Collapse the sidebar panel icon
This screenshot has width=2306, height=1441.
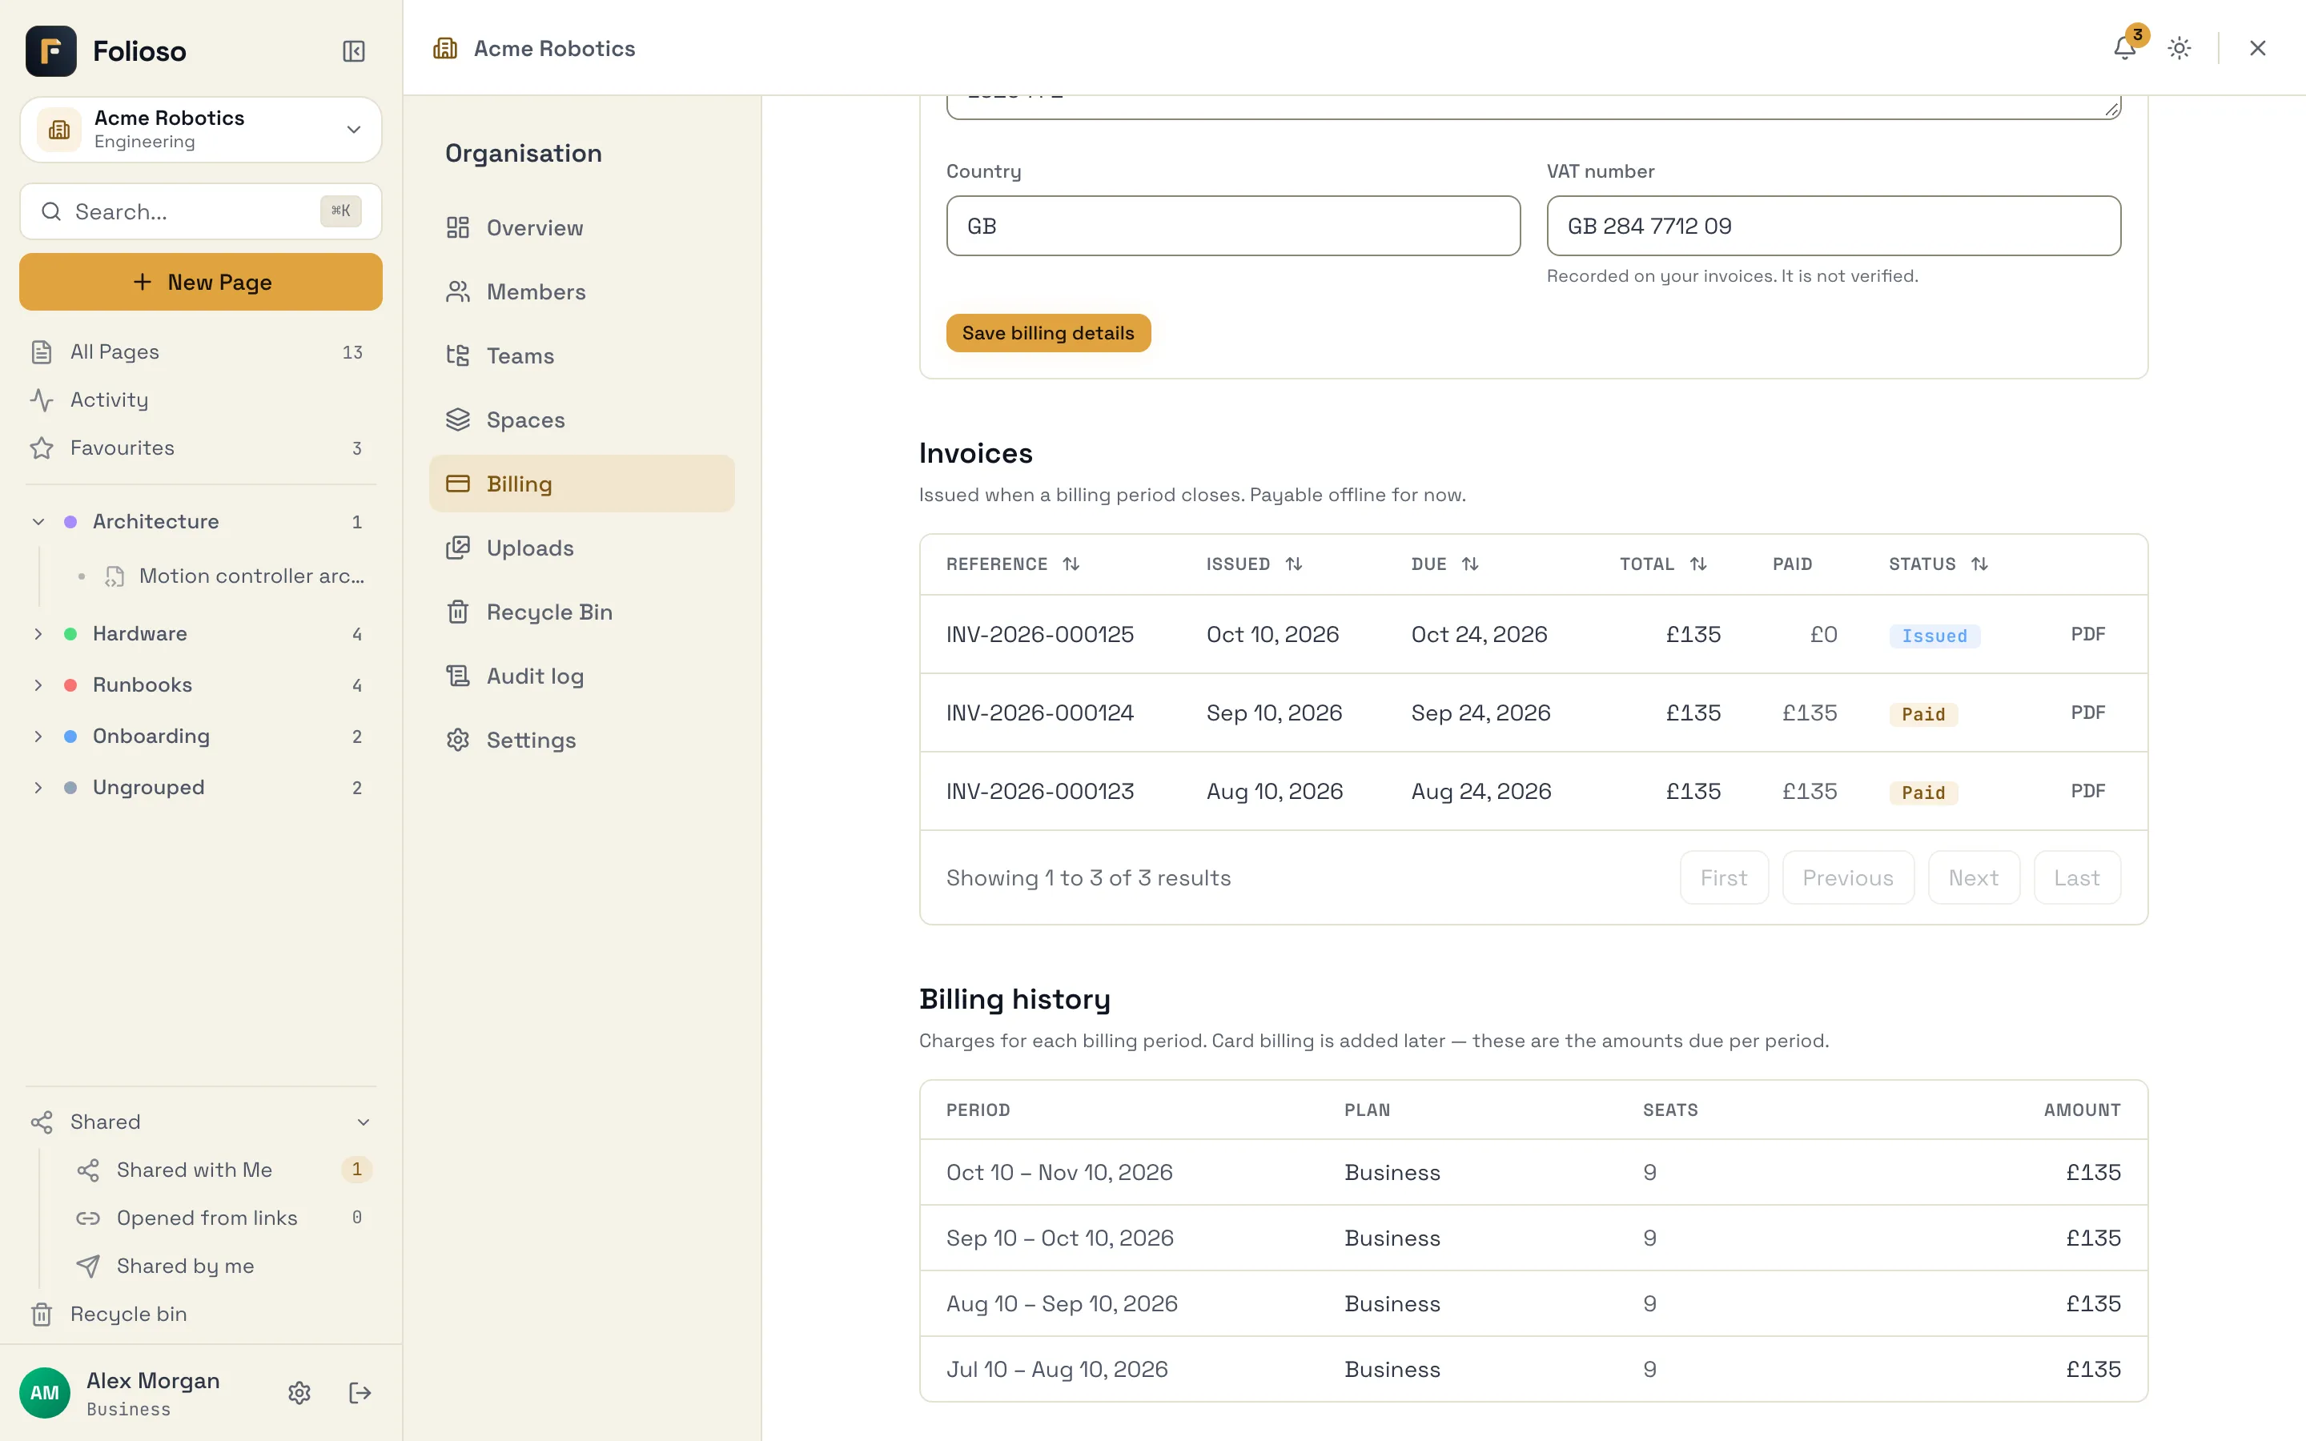(x=354, y=50)
